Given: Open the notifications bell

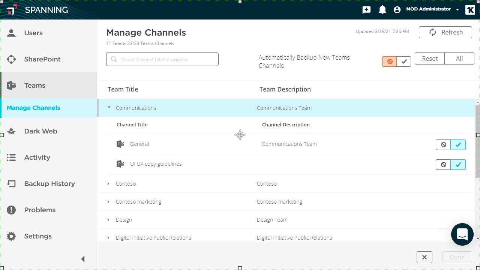Looking at the screenshot, I should point(382,10).
